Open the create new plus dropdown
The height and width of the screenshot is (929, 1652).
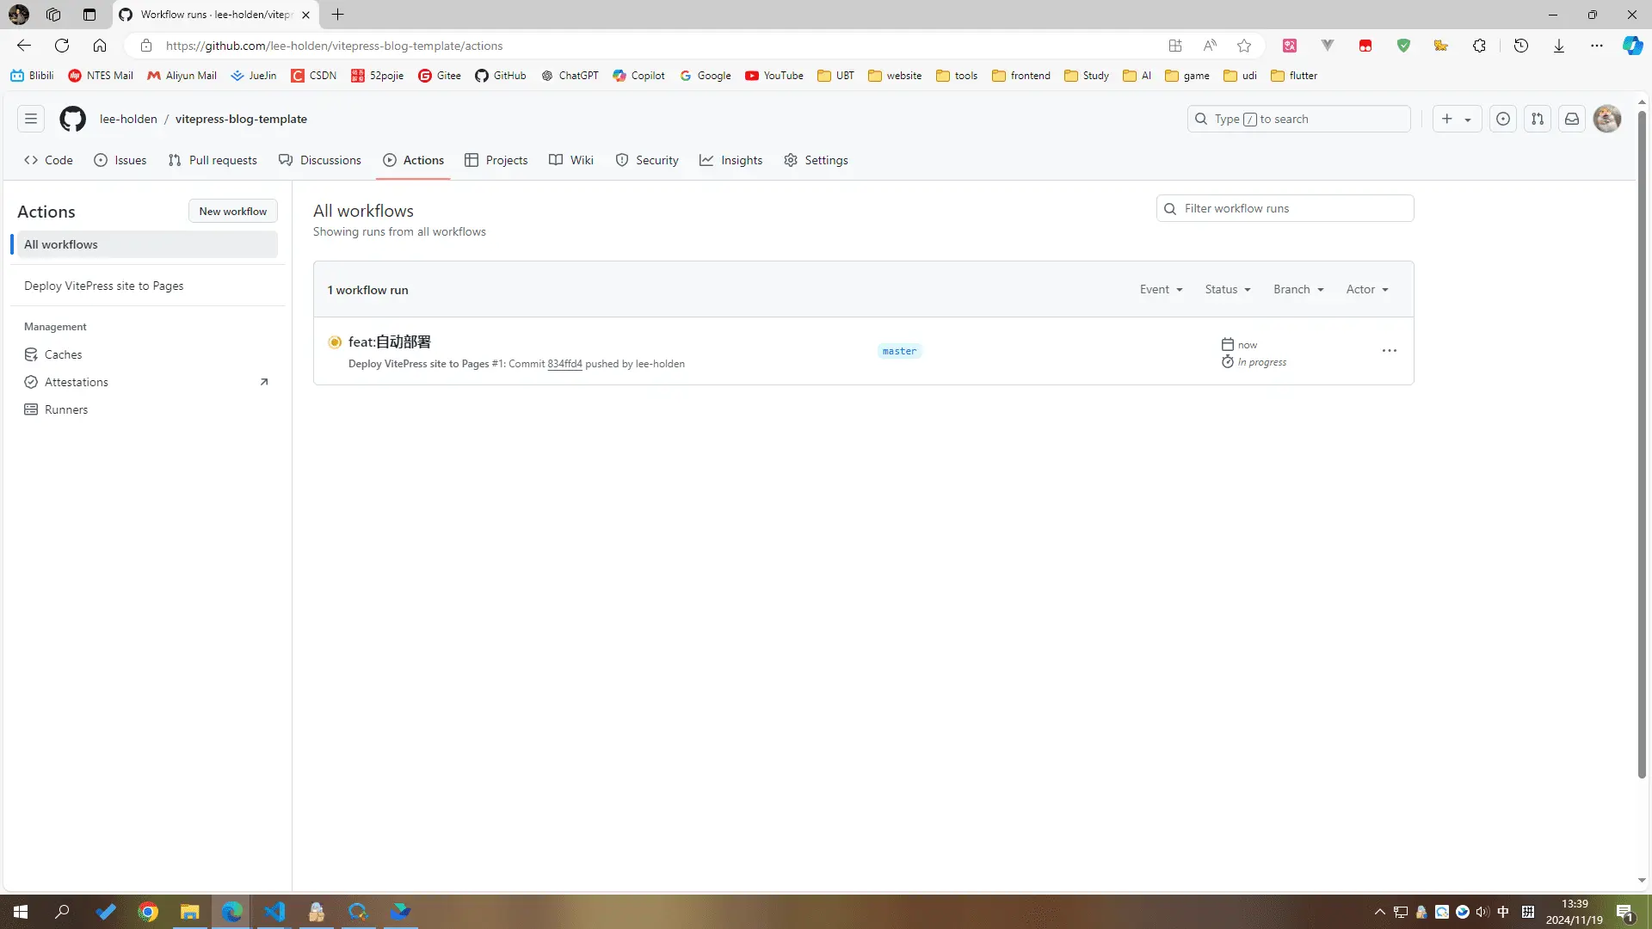pos(1456,119)
